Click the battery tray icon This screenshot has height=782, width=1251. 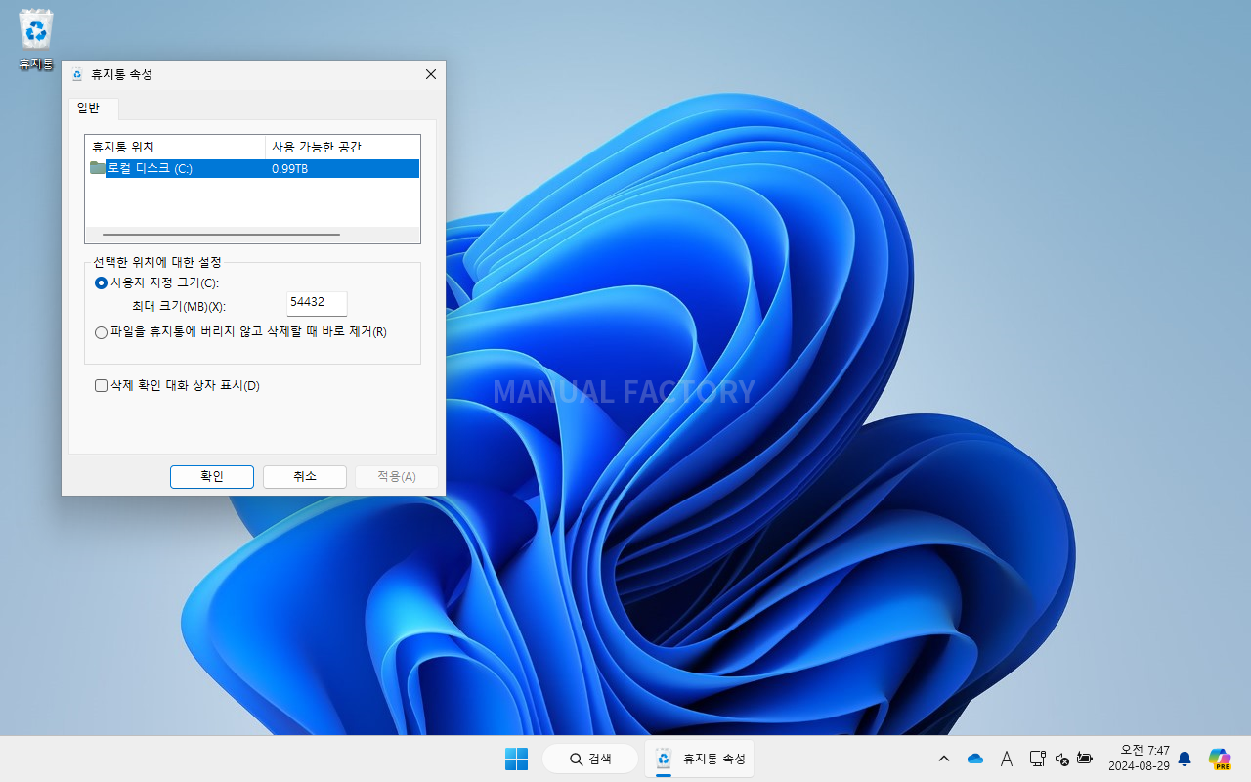coord(1084,759)
